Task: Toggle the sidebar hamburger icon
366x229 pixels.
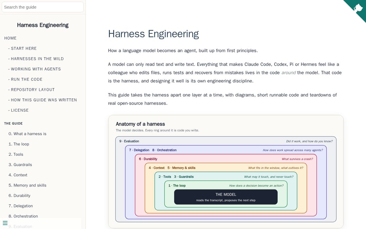Action: tap(5, 223)
